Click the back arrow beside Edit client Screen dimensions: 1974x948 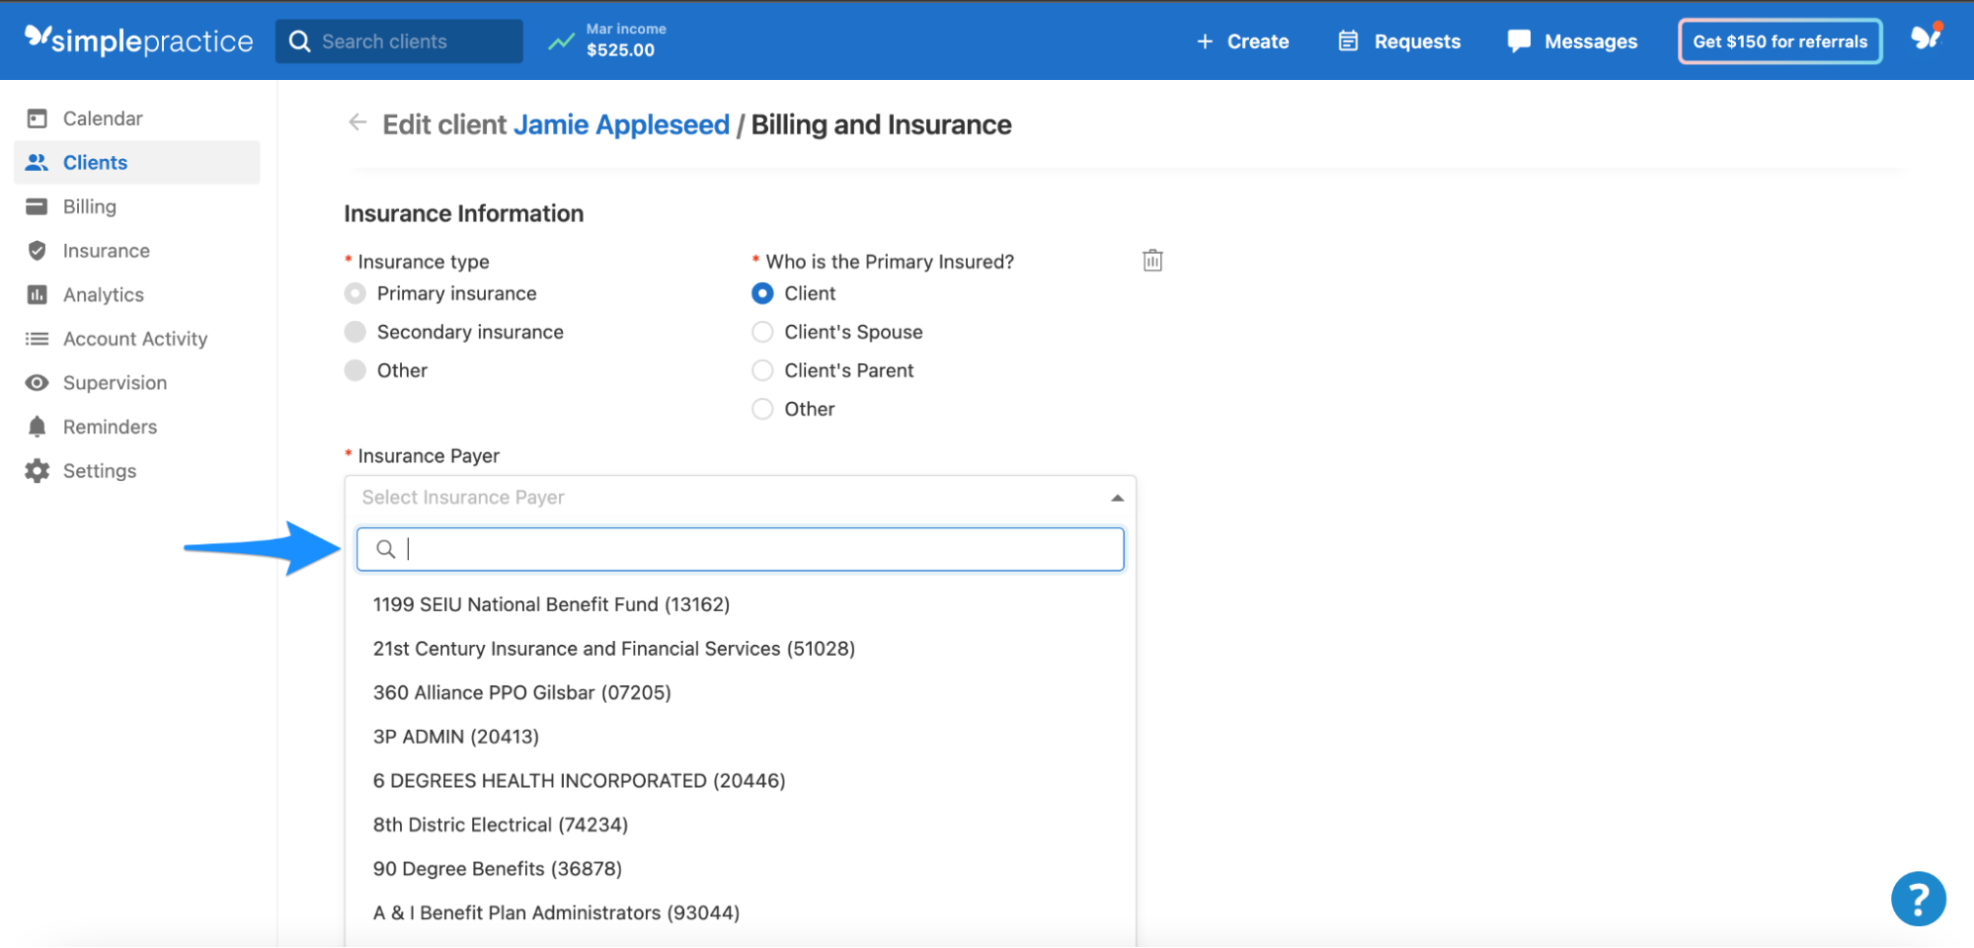tap(356, 122)
